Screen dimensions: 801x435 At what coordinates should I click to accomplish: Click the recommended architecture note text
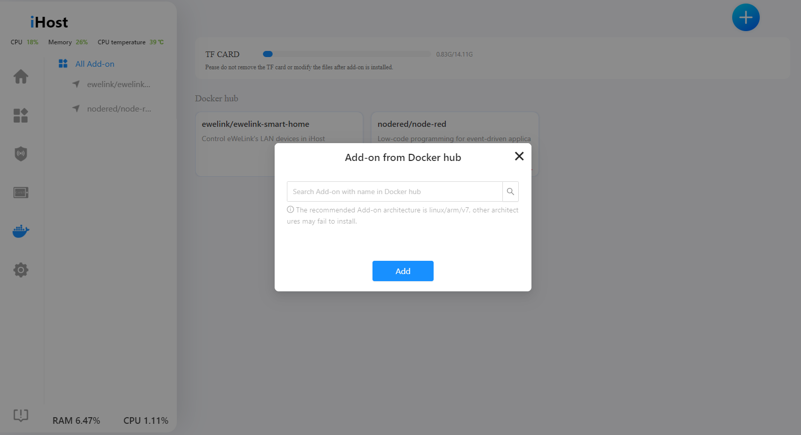point(403,215)
